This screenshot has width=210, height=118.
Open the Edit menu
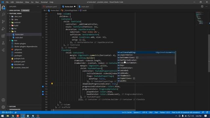click(12, 2)
